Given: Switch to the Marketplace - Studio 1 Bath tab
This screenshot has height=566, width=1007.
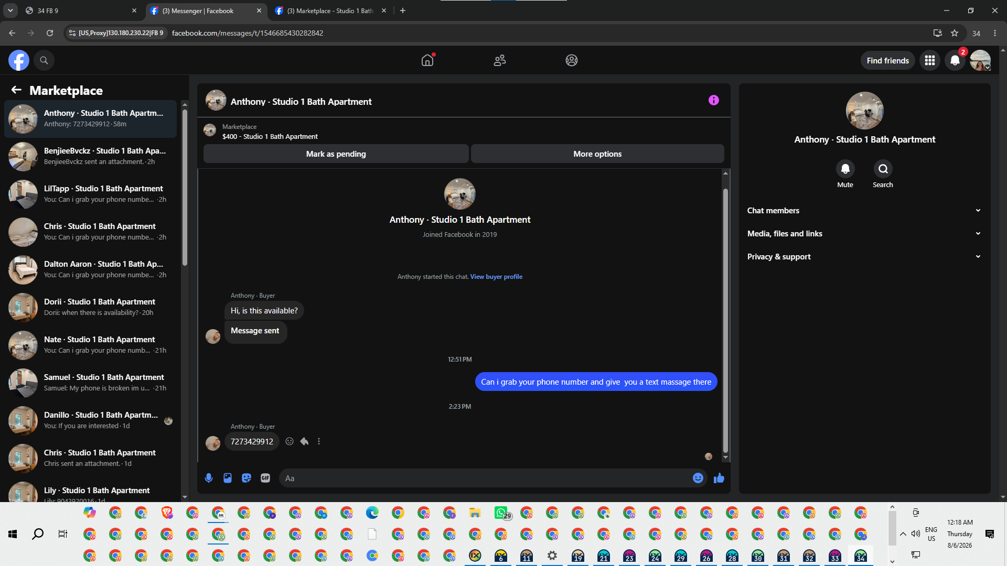Looking at the screenshot, I should (331, 10).
